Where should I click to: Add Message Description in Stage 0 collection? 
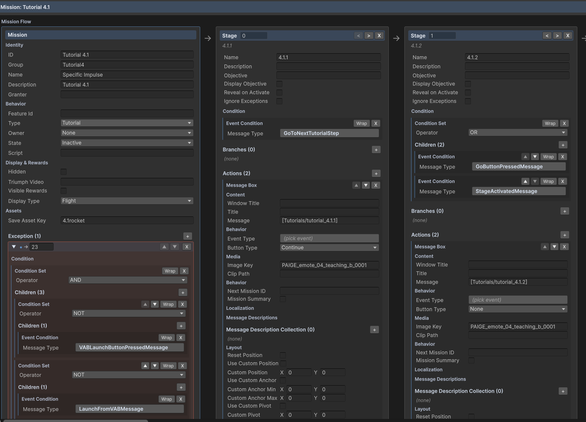375,330
